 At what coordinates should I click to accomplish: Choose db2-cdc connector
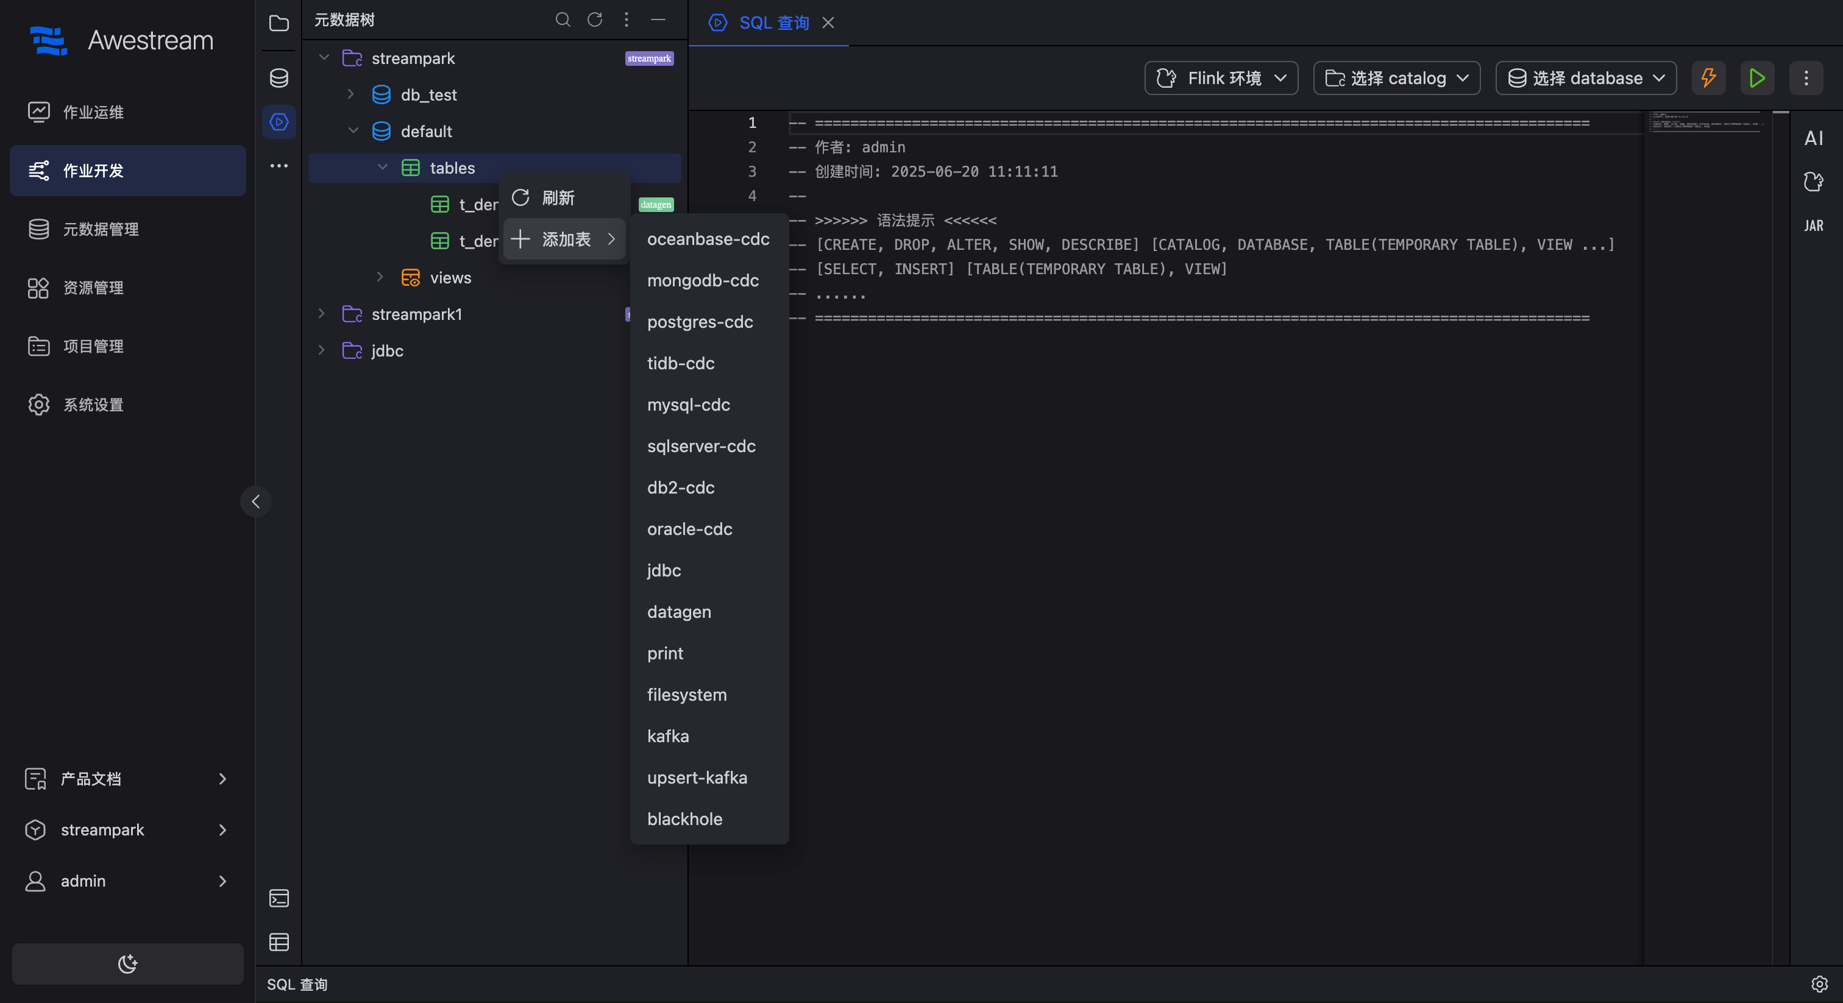point(709,488)
